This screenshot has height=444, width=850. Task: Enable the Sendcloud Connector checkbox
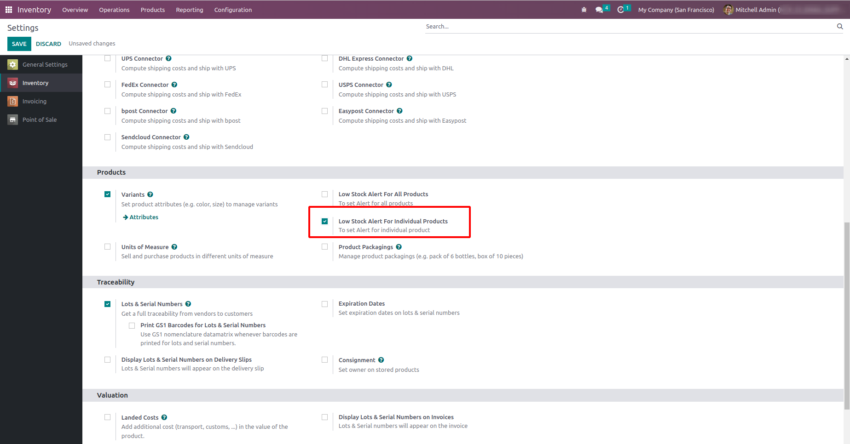click(x=108, y=137)
